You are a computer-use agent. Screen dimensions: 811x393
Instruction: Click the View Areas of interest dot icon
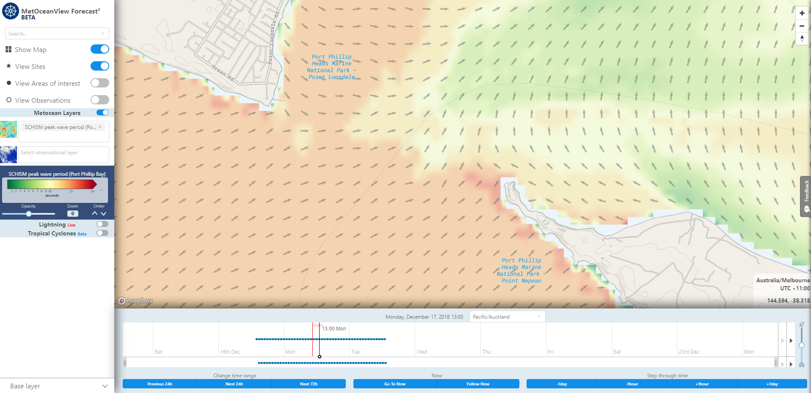point(9,83)
